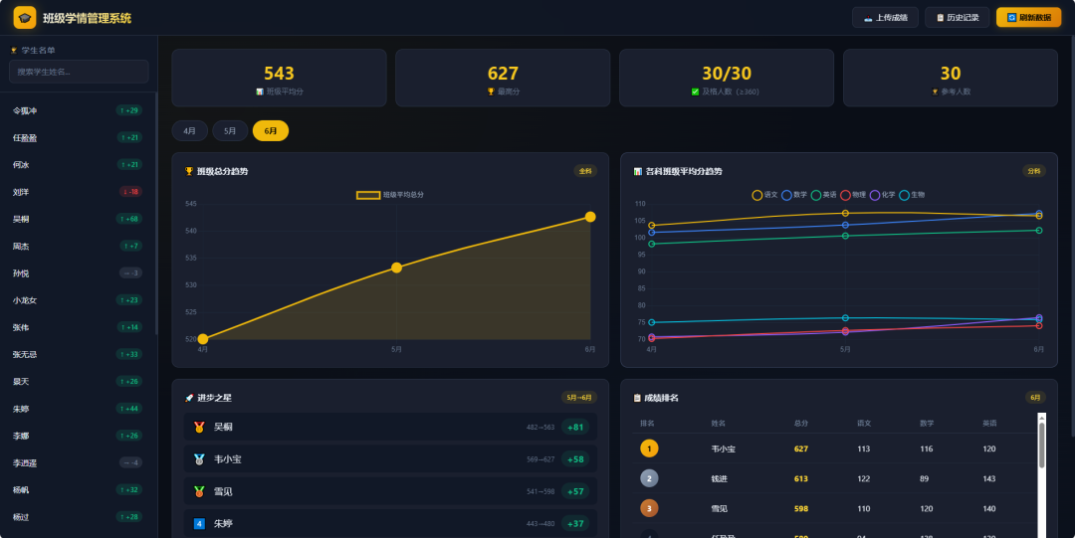Select student 张伟 in the list

click(x=78, y=327)
